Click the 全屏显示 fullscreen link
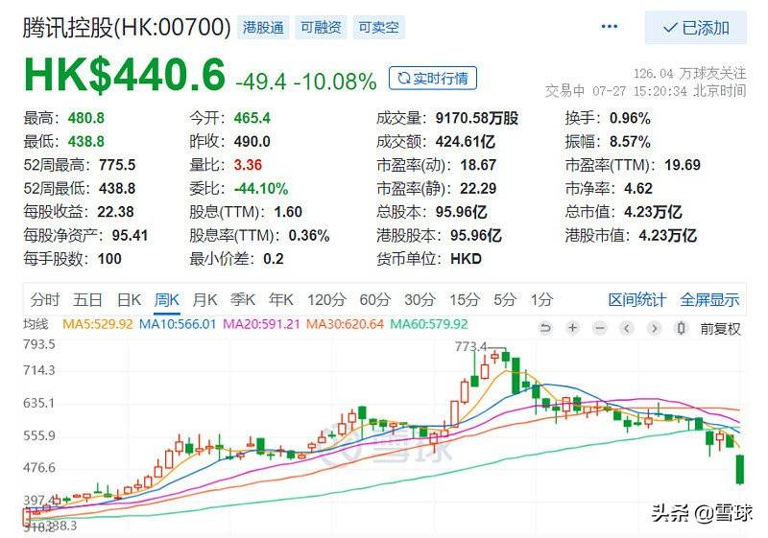This screenshot has height=538, width=768. [x=709, y=300]
